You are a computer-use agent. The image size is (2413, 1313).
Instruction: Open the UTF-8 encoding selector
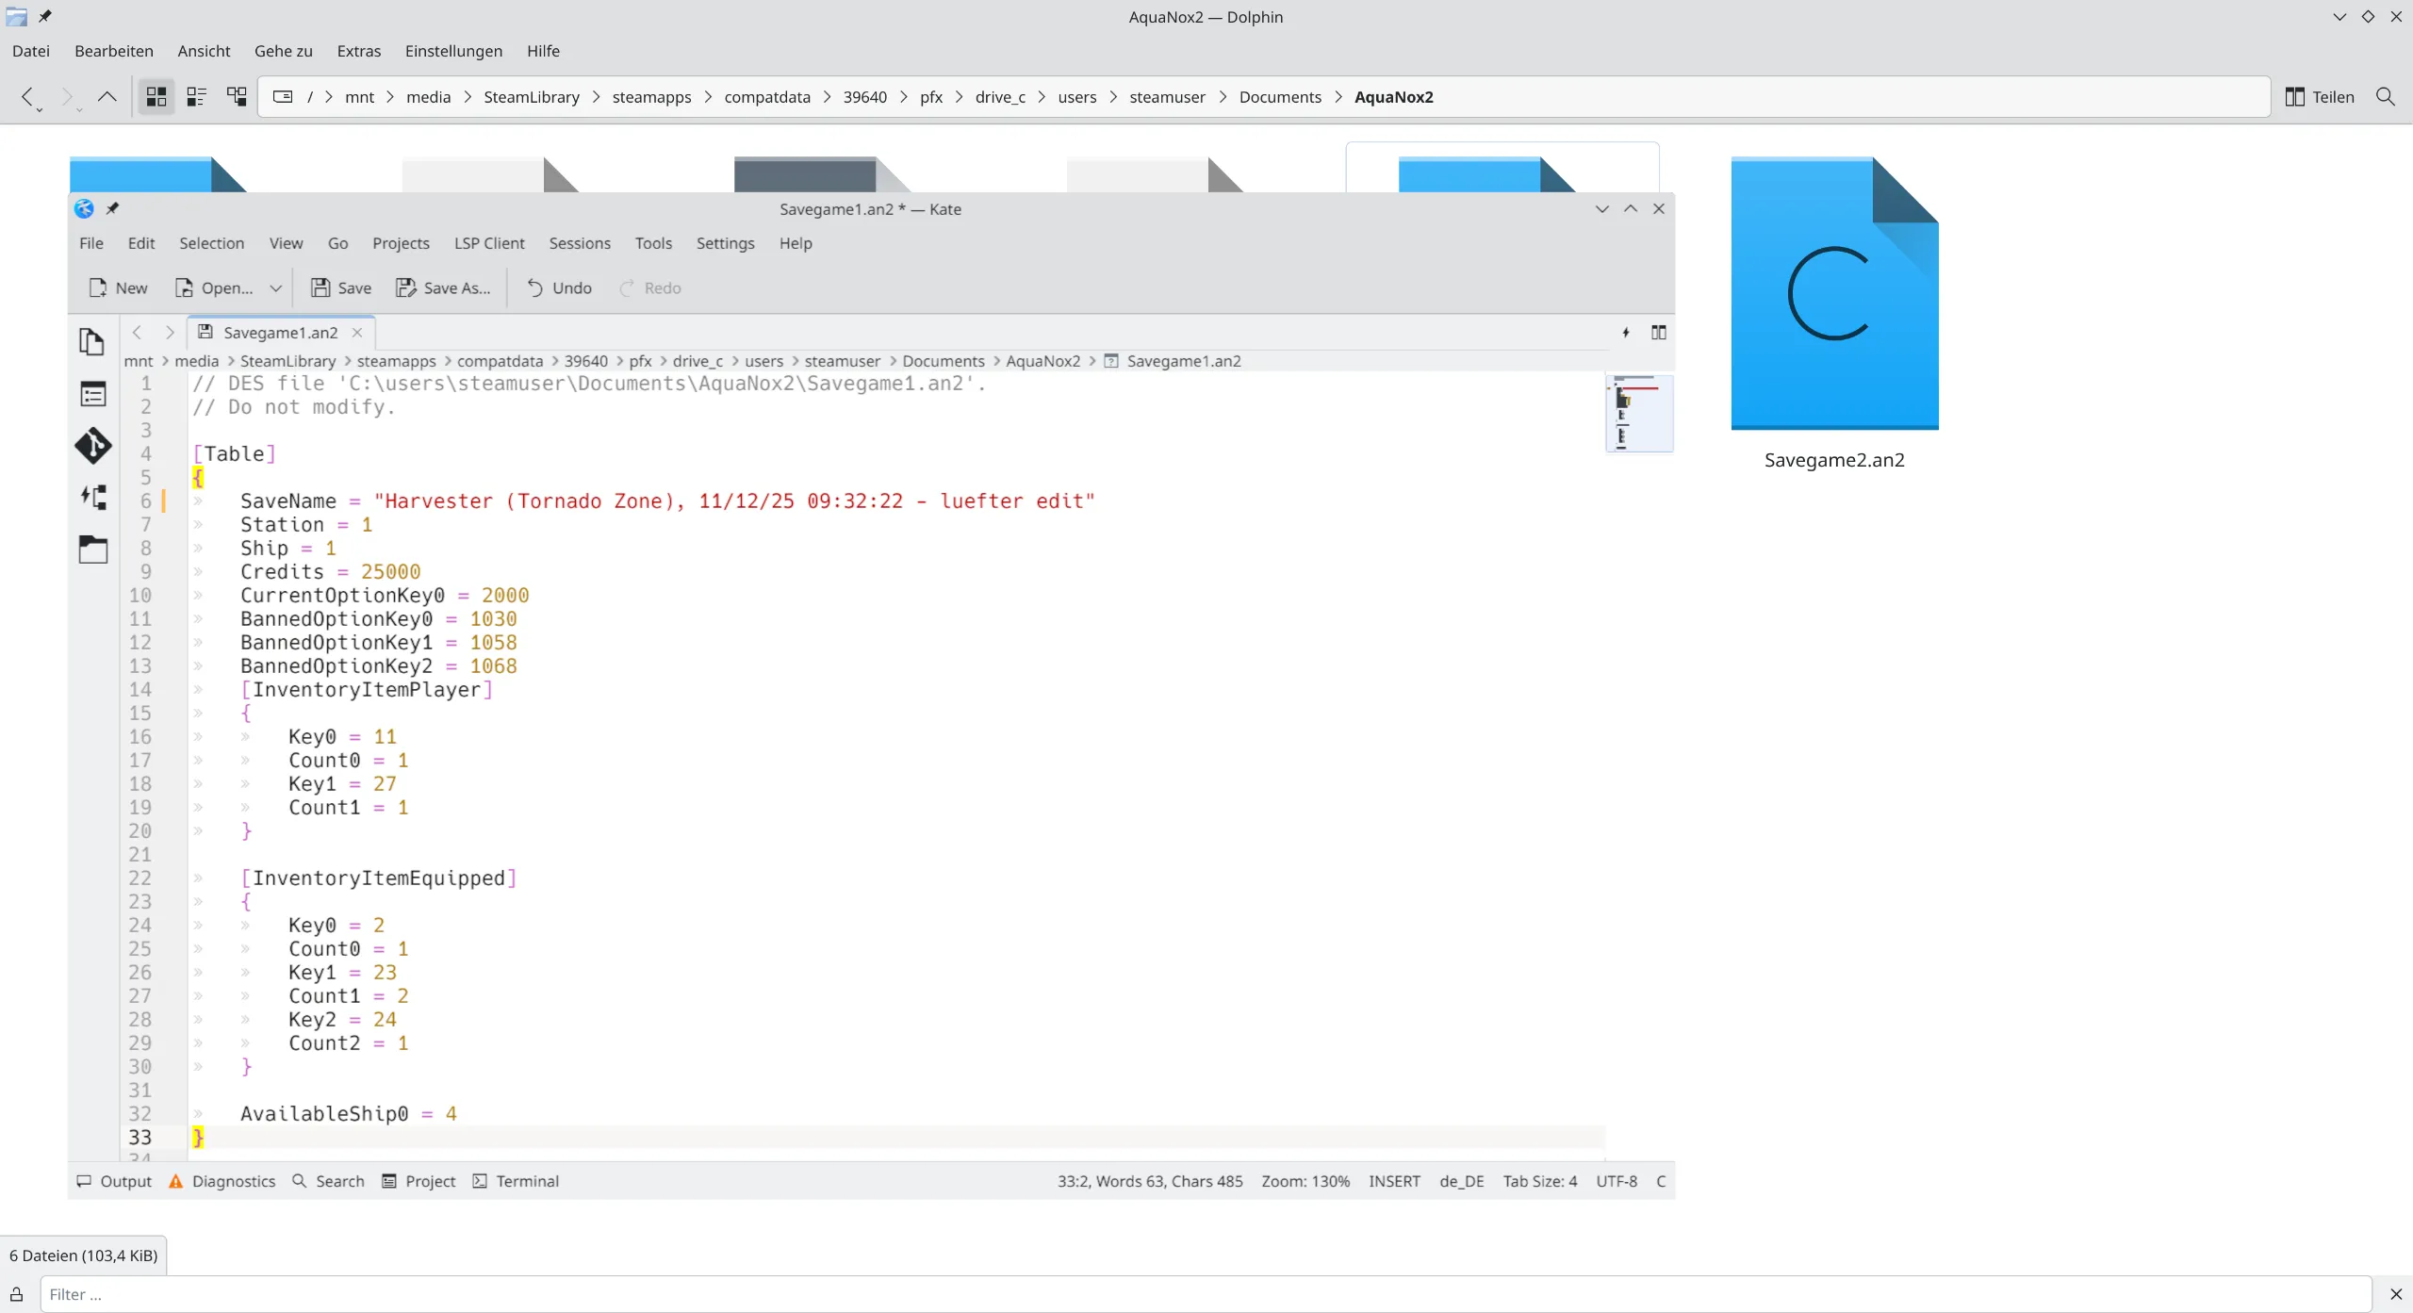1616,1181
